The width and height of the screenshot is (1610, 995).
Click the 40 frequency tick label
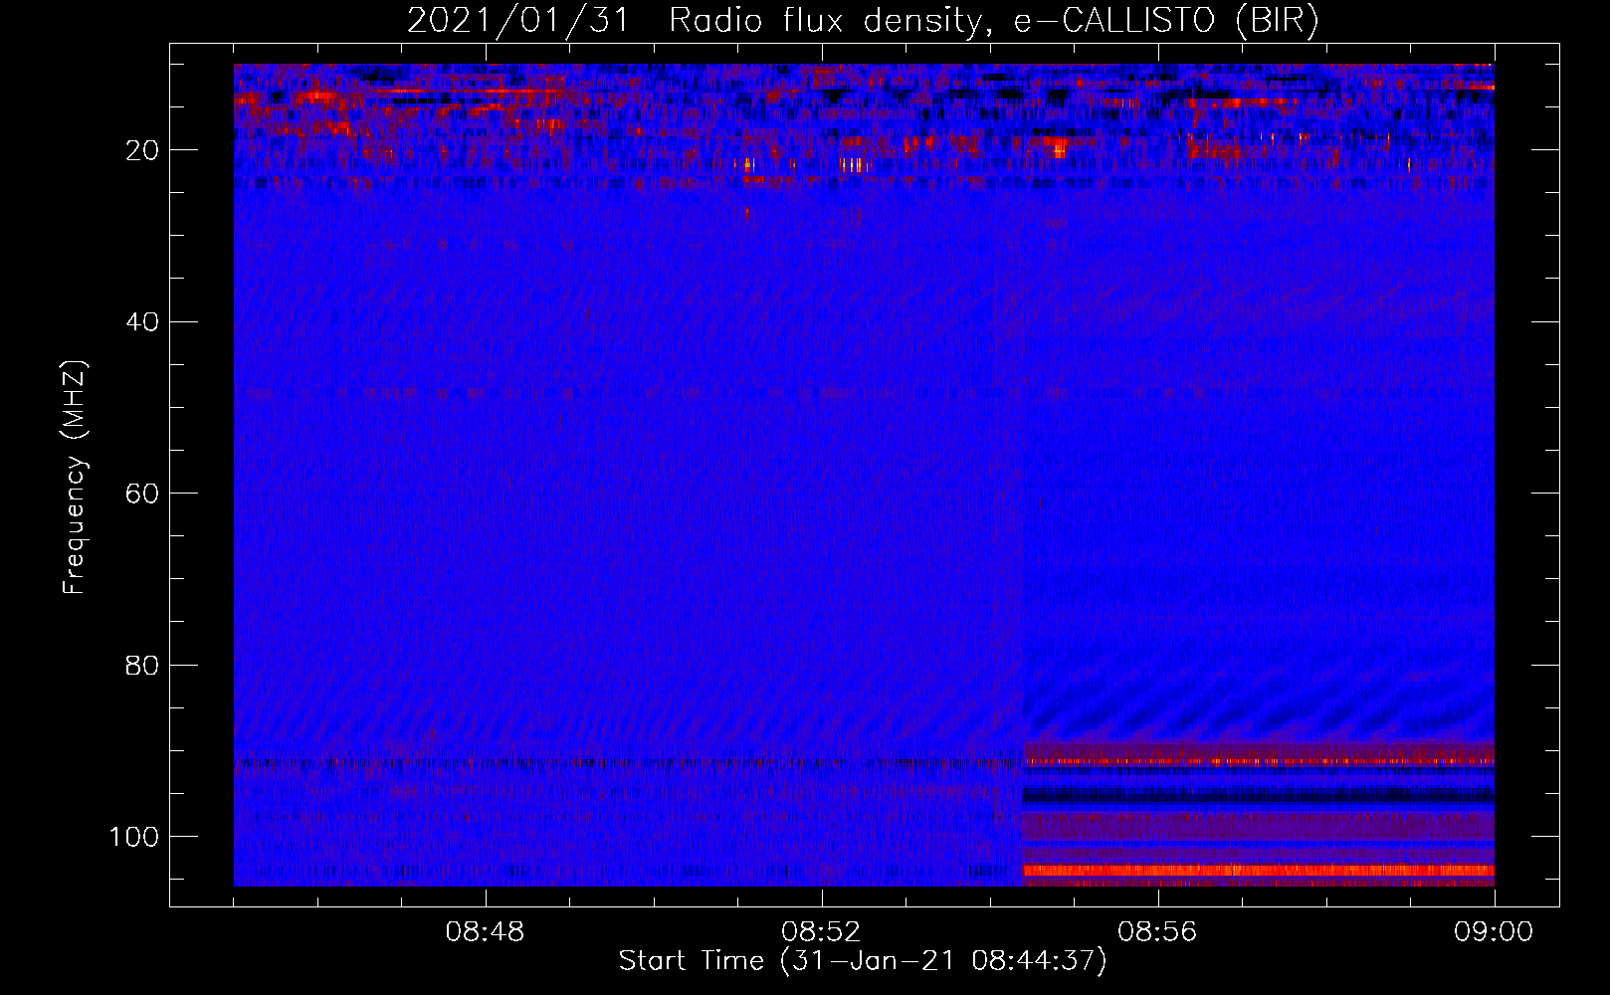143,322
